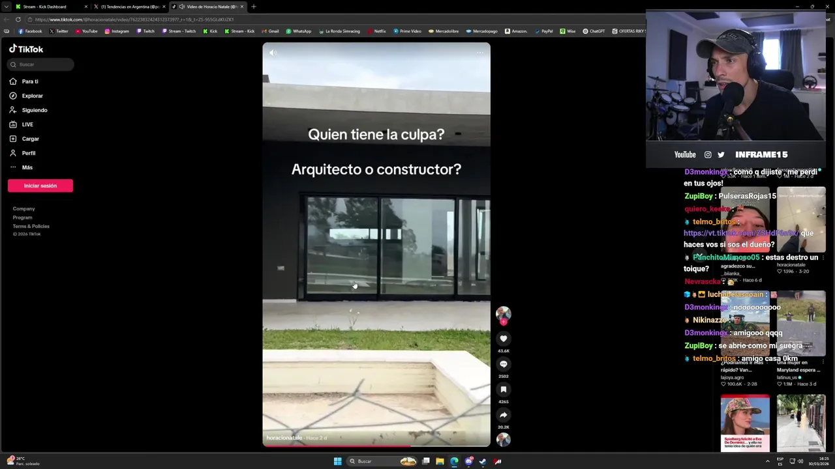Open Prime Video bookmark

pos(406,31)
